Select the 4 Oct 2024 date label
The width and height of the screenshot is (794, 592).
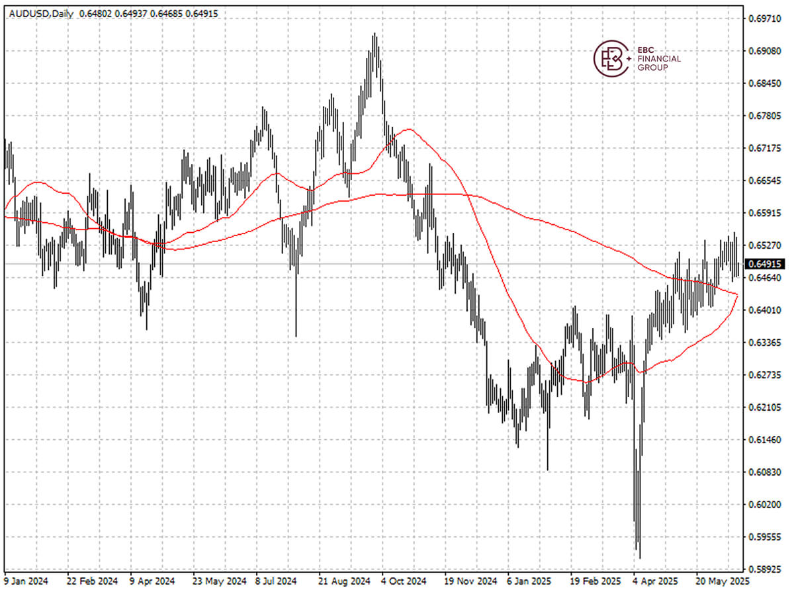coord(402,581)
